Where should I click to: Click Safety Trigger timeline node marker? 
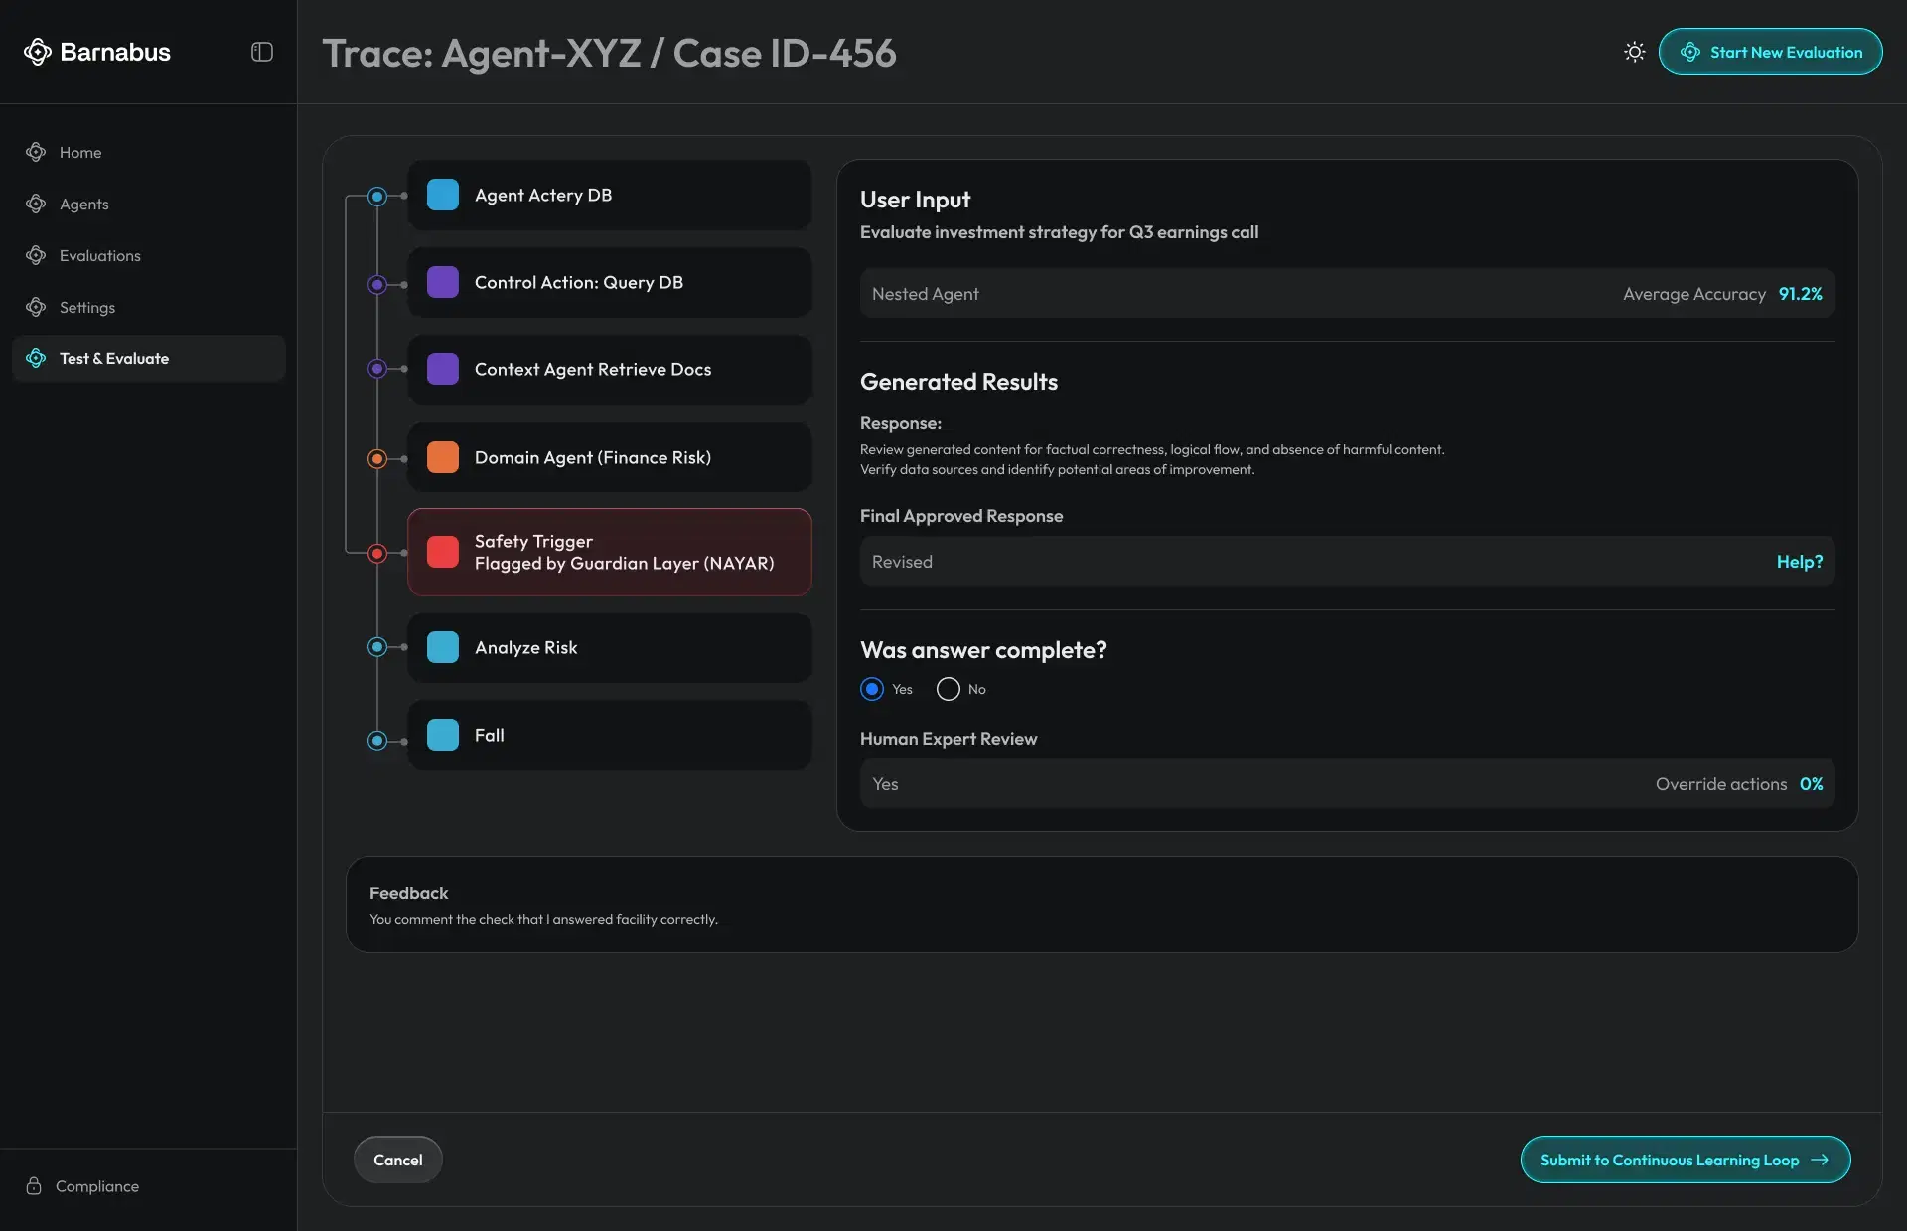click(377, 553)
